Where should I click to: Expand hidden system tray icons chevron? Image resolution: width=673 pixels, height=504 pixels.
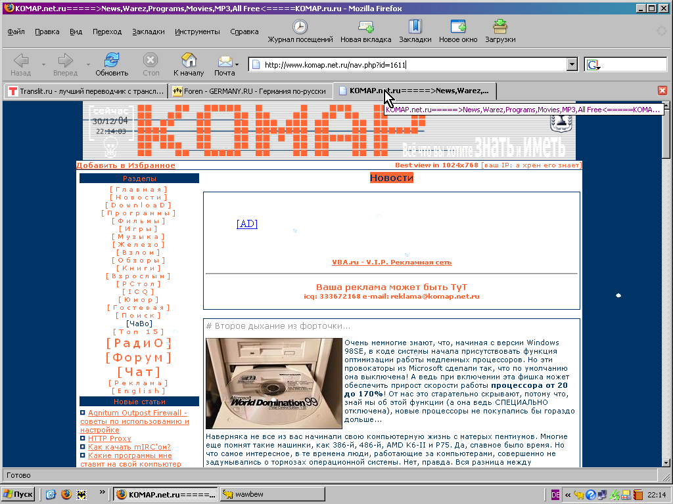point(568,495)
